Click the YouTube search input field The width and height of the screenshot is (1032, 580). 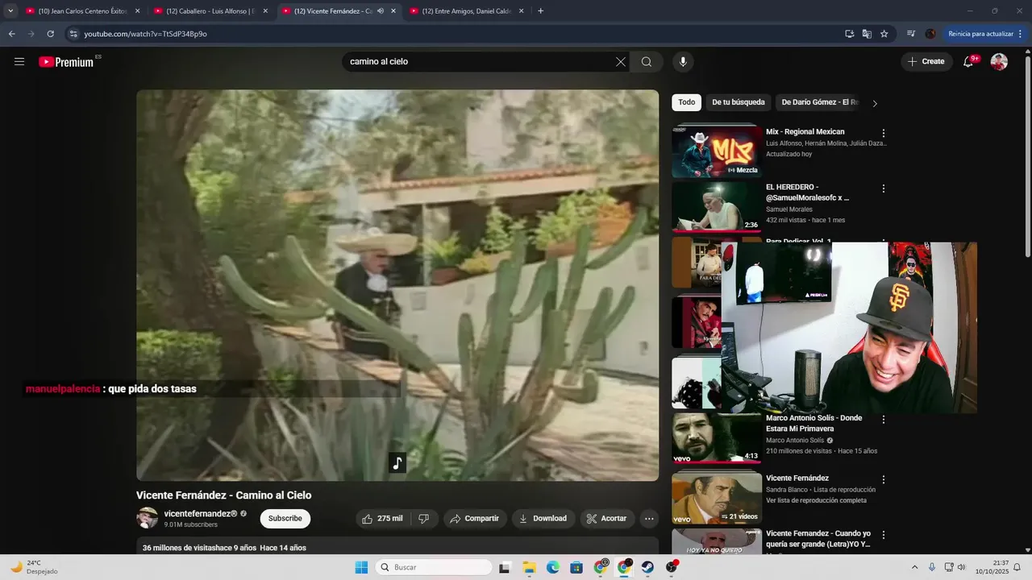coord(480,62)
